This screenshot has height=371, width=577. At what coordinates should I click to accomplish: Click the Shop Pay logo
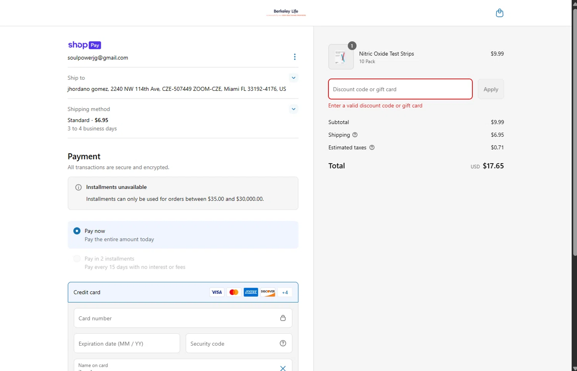click(x=84, y=45)
